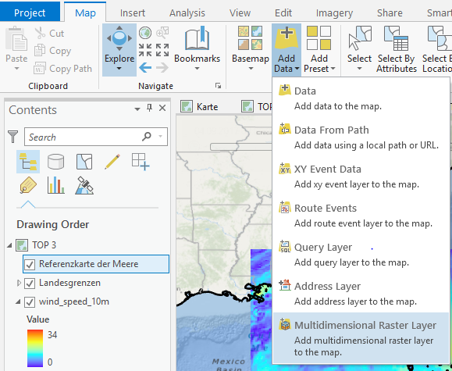Switch Contents to List By Charts
This screenshot has width=452, height=371.
tap(56, 185)
